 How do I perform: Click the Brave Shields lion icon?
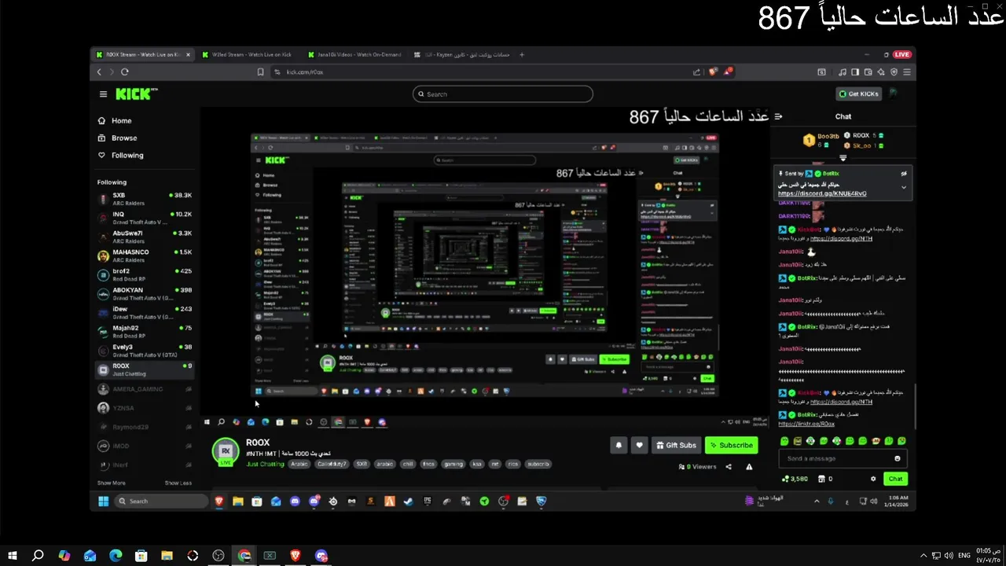click(x=714, y=72)
